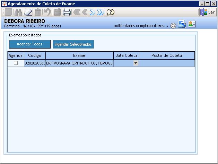Click Agendar Todos button
Screen dimensions: 218x164
coord(30,44)
